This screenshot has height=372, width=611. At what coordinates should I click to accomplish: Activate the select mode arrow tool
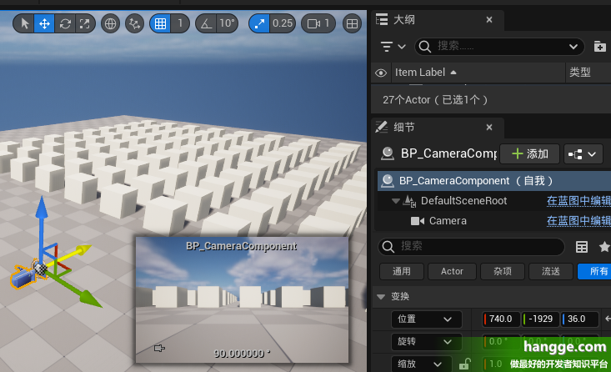[24, 23]
